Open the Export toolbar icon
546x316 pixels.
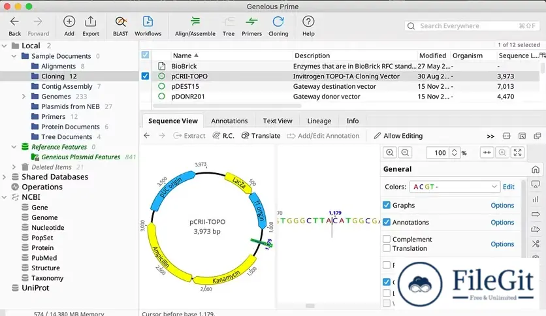(x=91, y=22)
